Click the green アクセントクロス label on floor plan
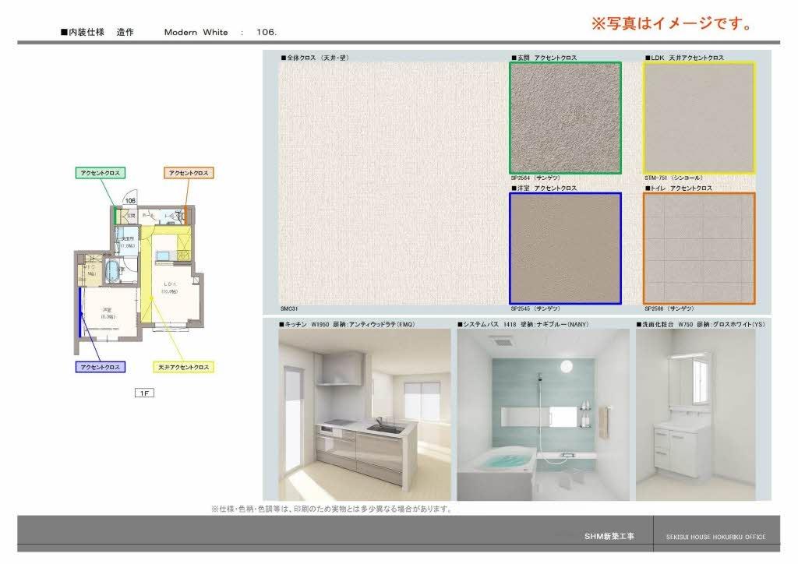 coord(101,173)
